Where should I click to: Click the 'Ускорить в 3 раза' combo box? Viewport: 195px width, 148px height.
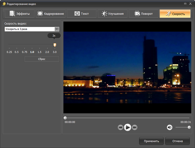32,29
